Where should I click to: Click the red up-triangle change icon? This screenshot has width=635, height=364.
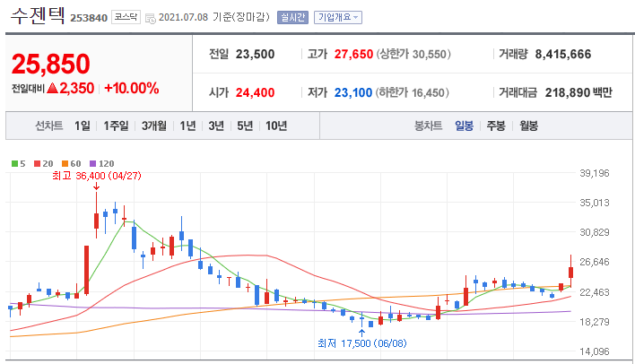click(53, 88)
